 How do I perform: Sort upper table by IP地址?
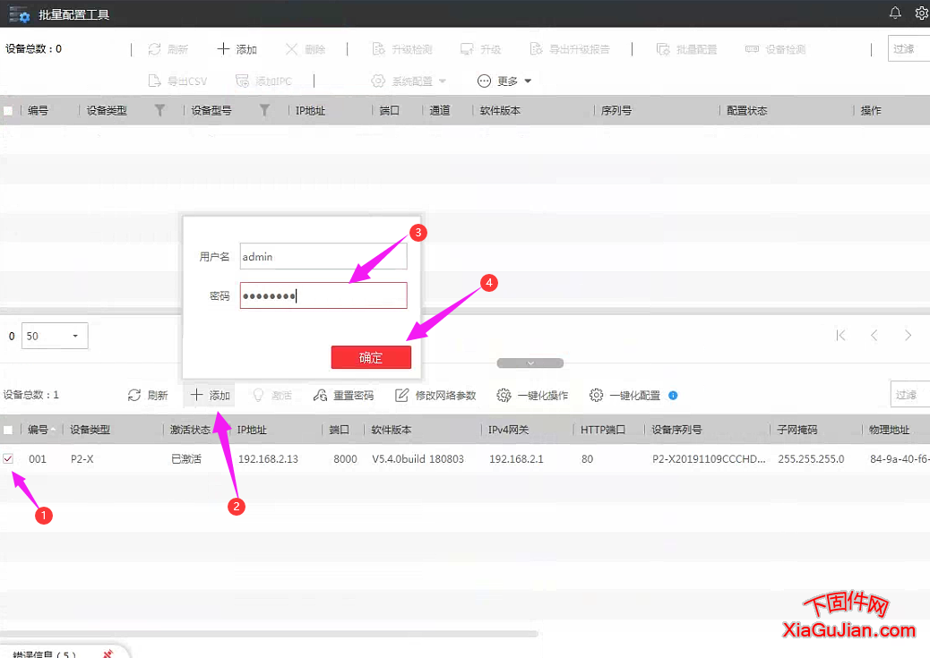310,111
